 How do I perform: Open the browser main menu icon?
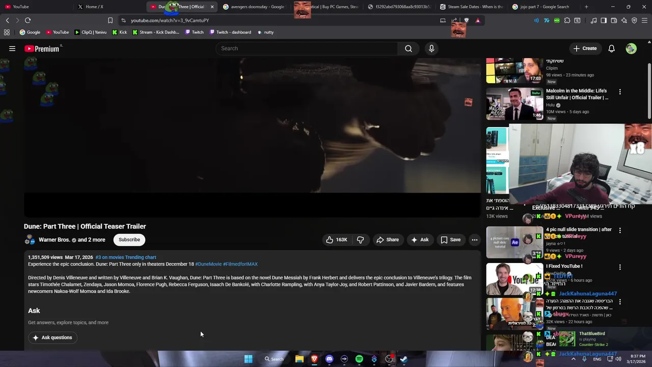(644, 20)
